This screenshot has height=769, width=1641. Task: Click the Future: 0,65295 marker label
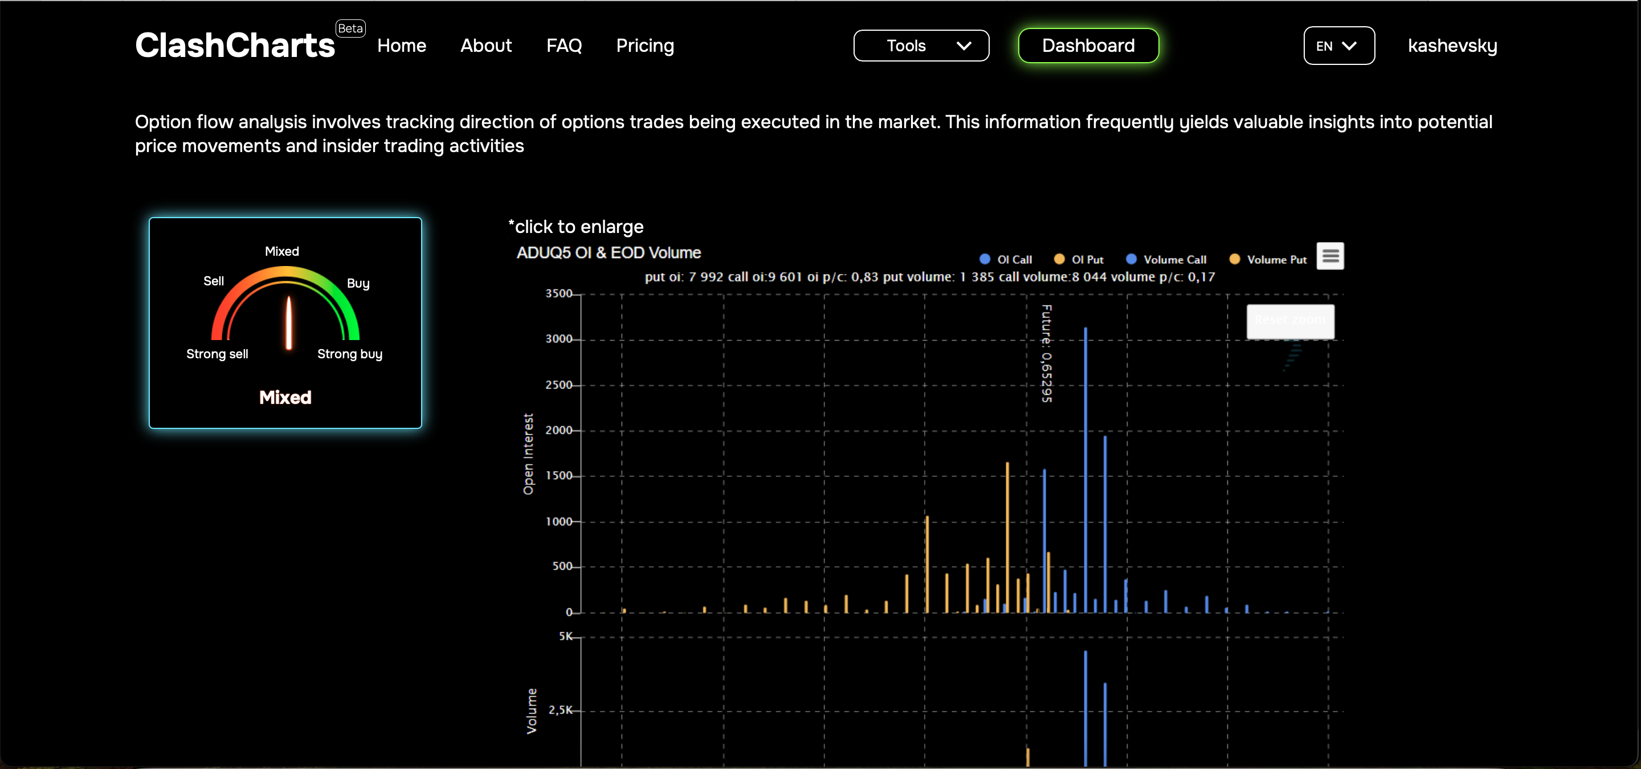[1046, 353]
